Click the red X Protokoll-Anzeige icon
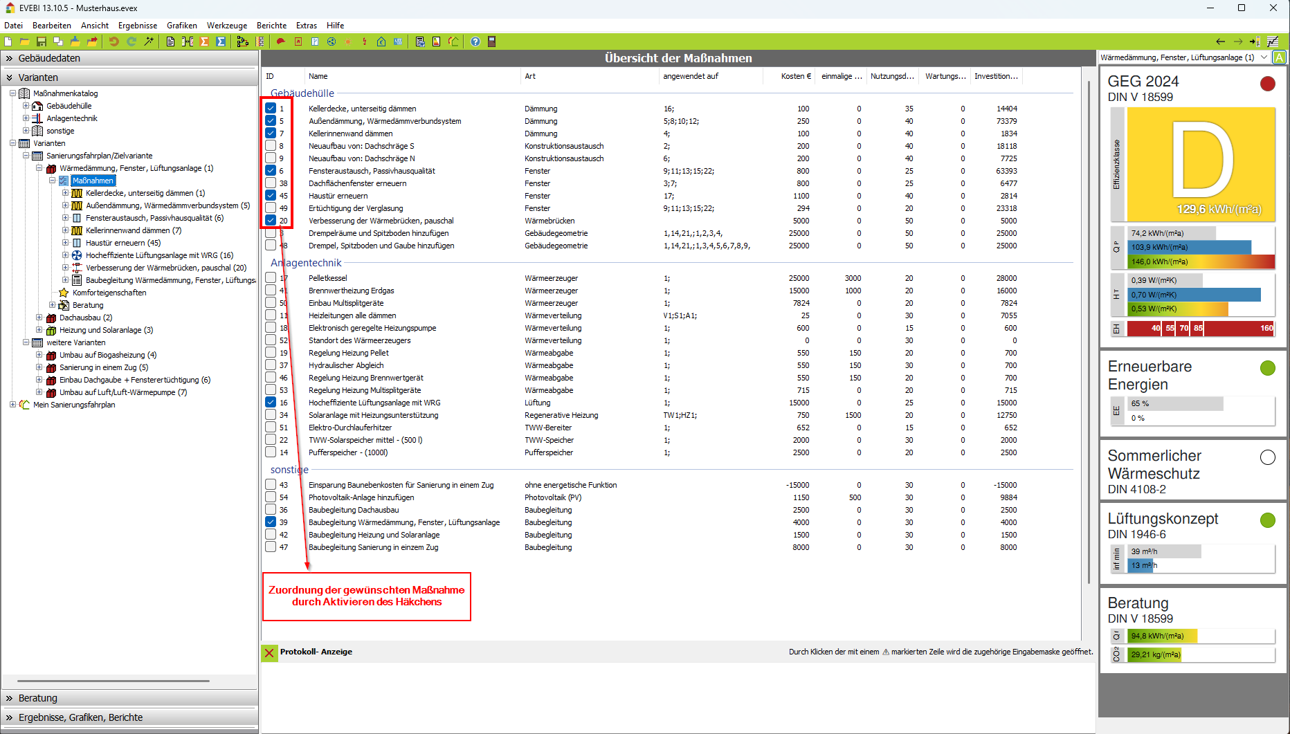The image size is (1290, 734). 269,652
